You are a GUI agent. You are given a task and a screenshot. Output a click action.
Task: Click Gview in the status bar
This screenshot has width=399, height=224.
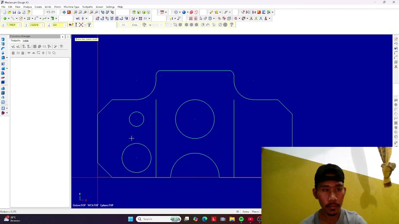pos(246,212)
